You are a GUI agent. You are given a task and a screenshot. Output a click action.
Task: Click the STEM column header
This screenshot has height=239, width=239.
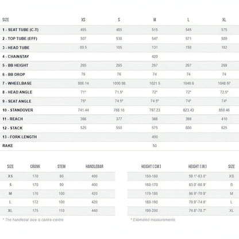tap(61, 167)
